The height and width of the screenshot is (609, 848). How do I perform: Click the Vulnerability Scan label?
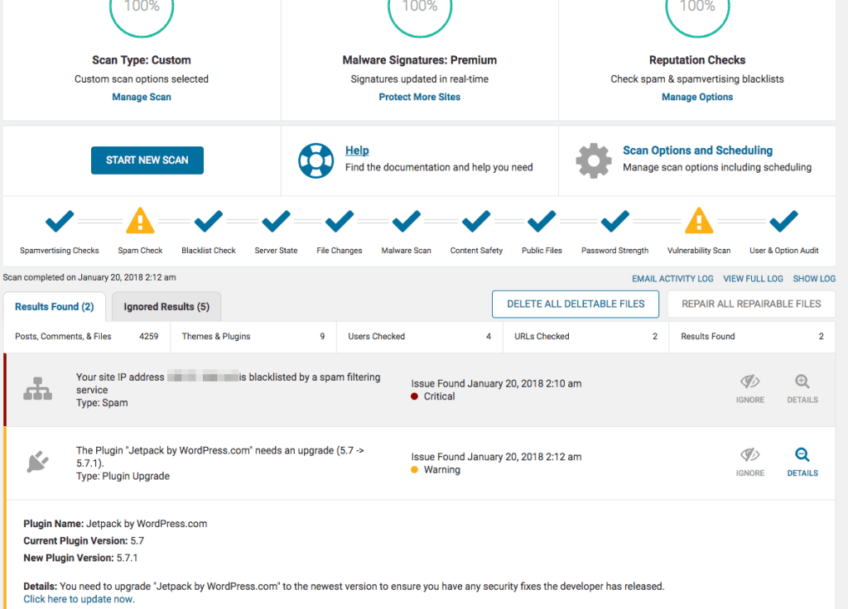tap(699, 250)
